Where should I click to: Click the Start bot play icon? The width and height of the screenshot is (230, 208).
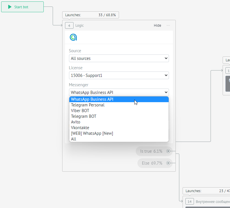(x=10, y=7)
